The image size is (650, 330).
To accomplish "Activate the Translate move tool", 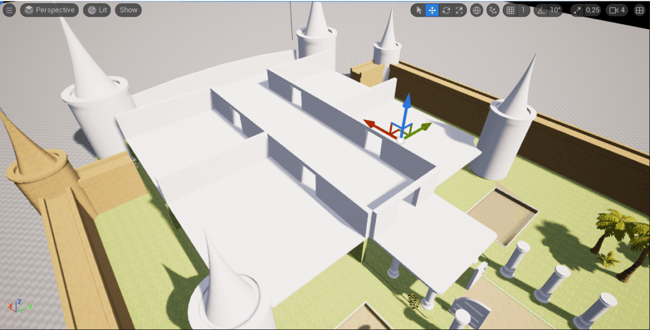I will pos(432,10).
